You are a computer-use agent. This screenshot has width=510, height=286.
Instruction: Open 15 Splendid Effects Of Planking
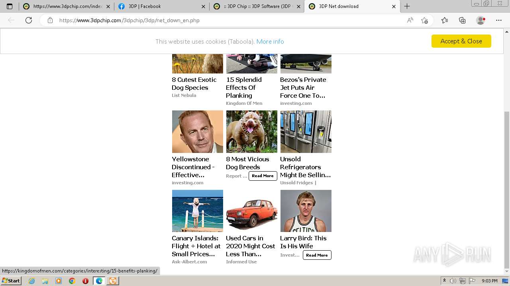point(244,87)
